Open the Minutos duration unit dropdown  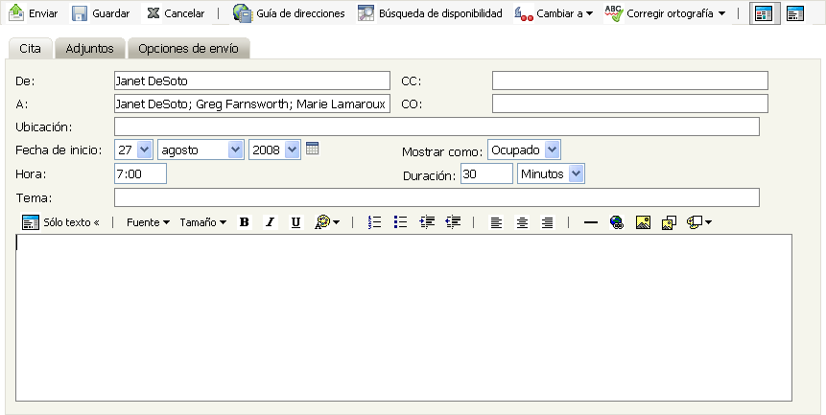pos(551,173)
